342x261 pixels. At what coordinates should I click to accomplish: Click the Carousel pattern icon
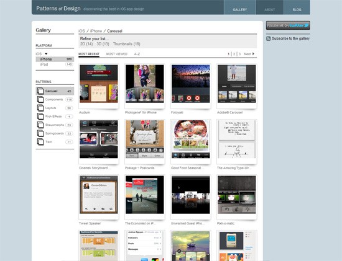[x=40, y=91]
